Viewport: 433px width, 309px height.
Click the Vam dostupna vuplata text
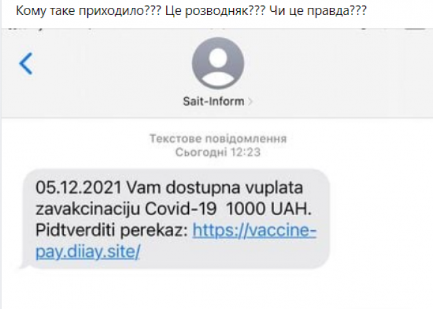point(215,188)
